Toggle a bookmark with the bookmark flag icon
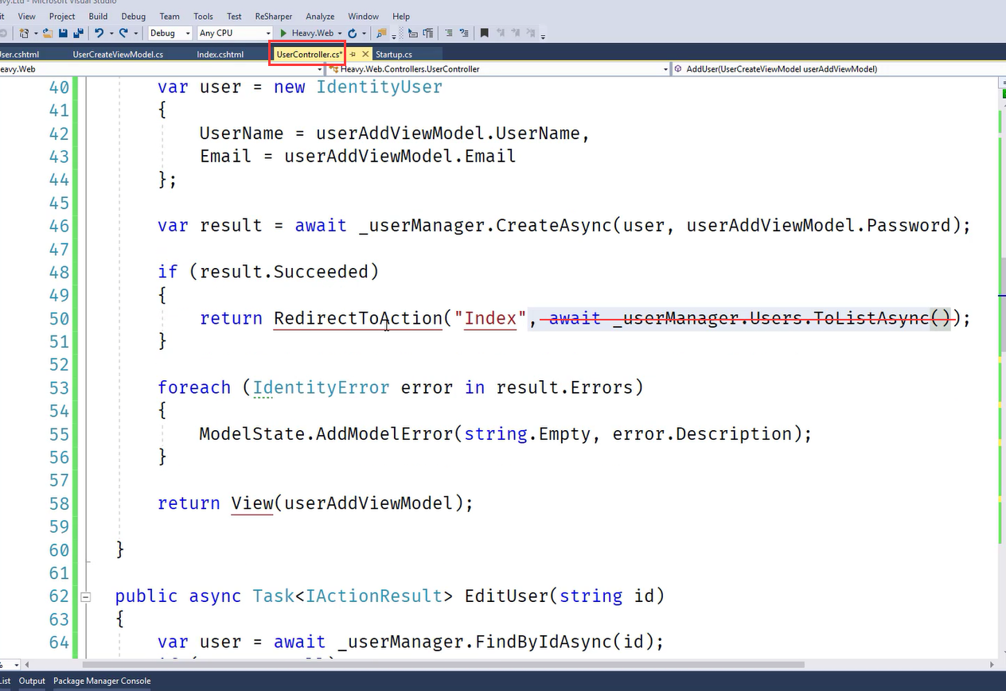This screenshot has height=691, width=1006. pos(484,33)
